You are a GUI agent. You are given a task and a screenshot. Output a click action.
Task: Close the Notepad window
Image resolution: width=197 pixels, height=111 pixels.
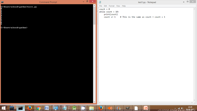(193, 2)
